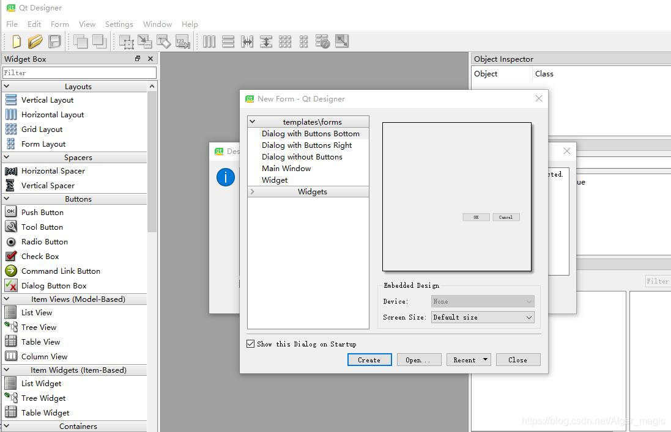
Task: Open the Settings menu
Action: click(x=119, y=24)
